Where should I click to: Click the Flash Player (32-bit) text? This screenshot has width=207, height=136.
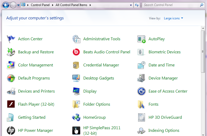[36, 104]
